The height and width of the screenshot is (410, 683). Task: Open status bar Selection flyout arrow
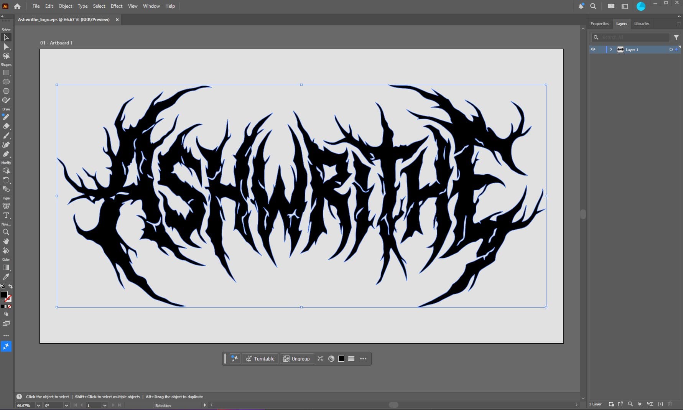[205, 405]
